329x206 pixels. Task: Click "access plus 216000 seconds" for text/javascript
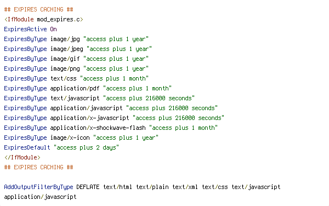[x=149, y=98]
